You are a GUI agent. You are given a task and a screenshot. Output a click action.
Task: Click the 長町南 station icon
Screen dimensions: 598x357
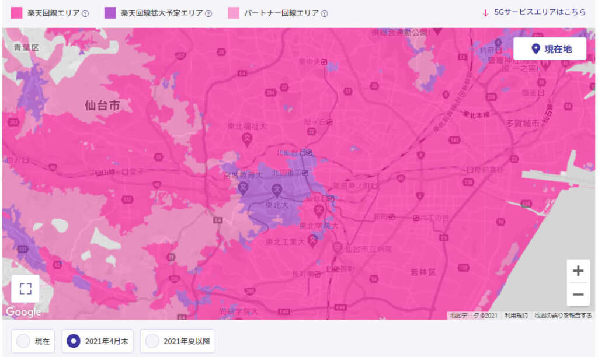tap(317, 274)
